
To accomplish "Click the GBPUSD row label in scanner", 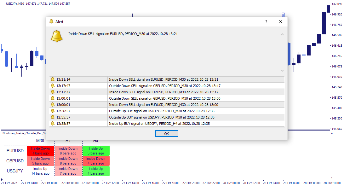I will point(15,161).
